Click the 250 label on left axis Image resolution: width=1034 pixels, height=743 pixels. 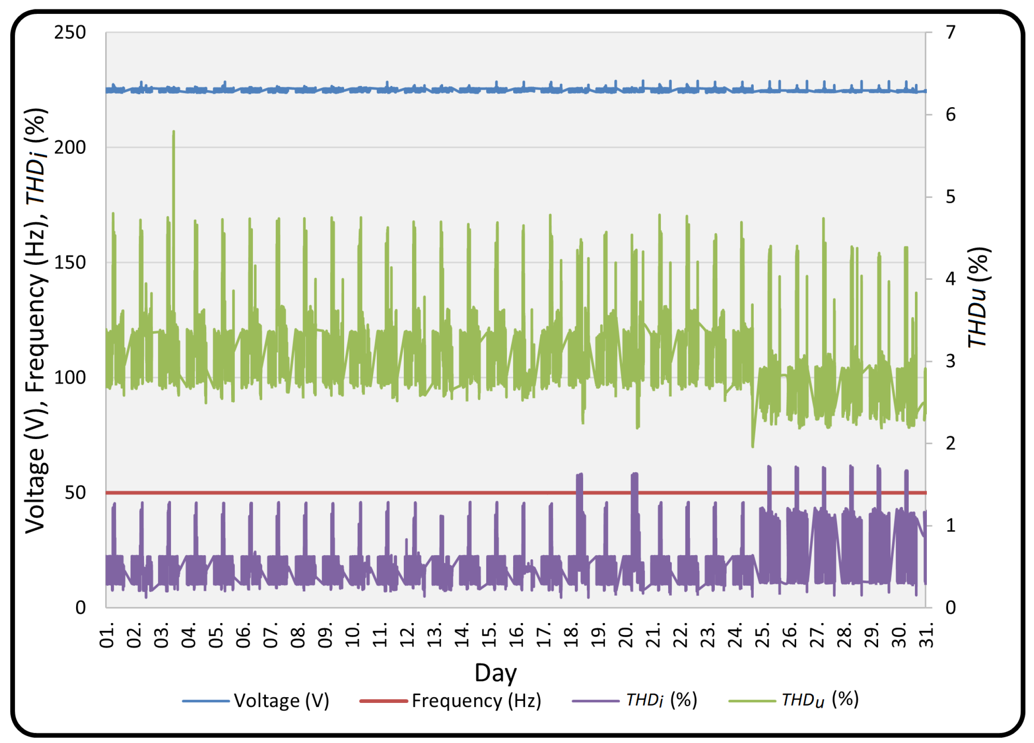[x=70, y=33]
